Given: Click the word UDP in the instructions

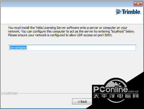Looking at the screenshot, I should pos(80,35).
